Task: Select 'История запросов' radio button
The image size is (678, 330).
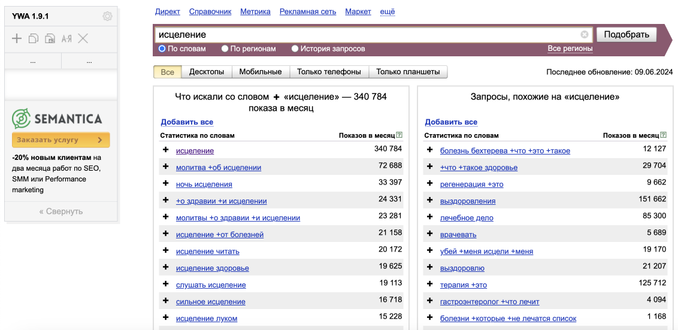Action: [x=295, y=49]
